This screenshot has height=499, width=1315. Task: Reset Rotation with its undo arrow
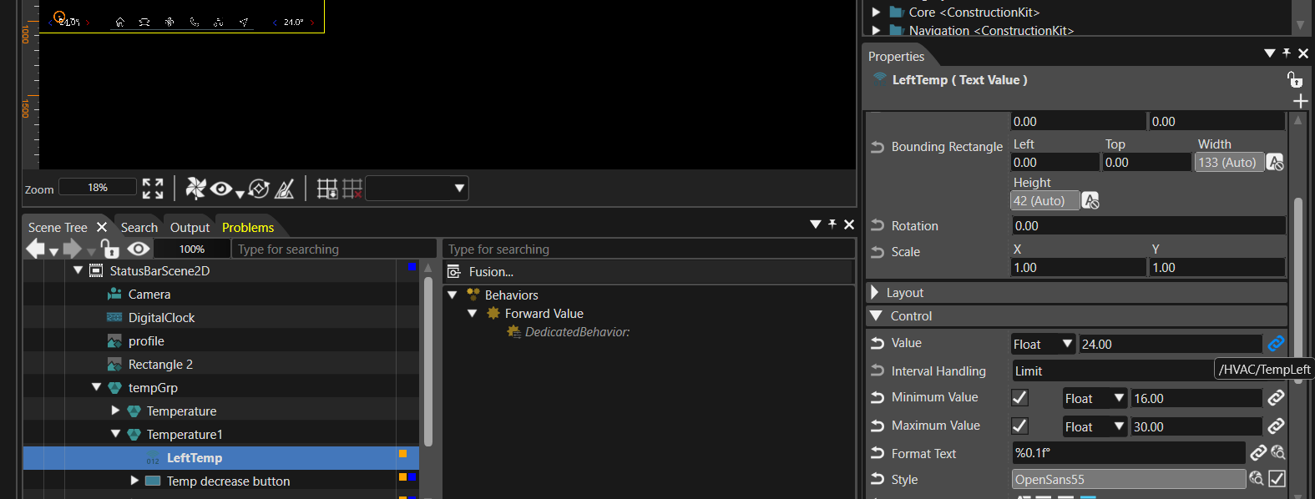878,225
